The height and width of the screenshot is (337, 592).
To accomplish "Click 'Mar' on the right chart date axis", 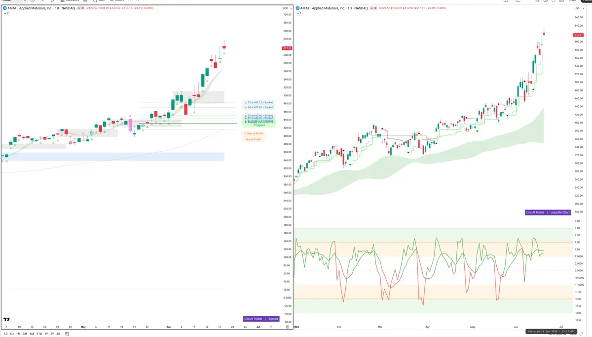I will 380,327.
